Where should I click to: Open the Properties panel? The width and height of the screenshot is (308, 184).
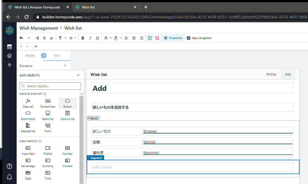point(173,38)
